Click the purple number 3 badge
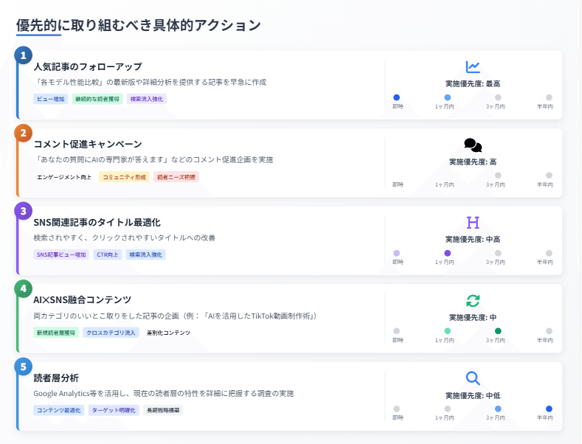Image resolution: width=582 pixels, height=444 pixels. pyautogui.click(x=24, y=211)
